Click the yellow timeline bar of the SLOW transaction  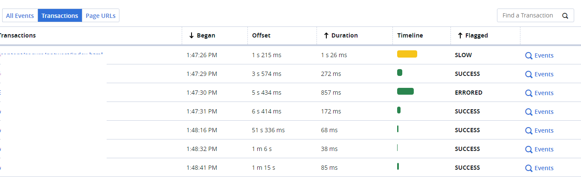tap(407, 54)
